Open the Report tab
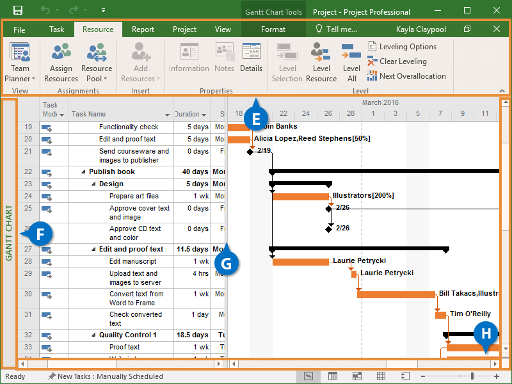 click(x=143, y=29)
